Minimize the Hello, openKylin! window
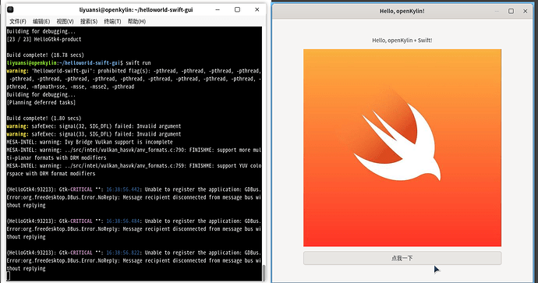Viewport: 538px width, 283px height. [x=497, y=12]
